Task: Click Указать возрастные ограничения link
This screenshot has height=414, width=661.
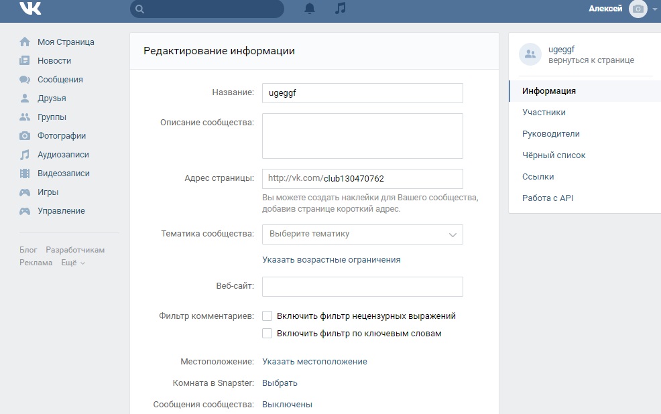Action: pos(331,260)
